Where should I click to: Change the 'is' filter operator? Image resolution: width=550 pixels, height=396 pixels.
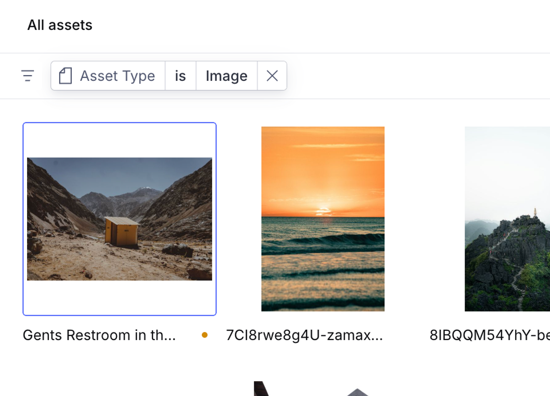tap(181, 76)
